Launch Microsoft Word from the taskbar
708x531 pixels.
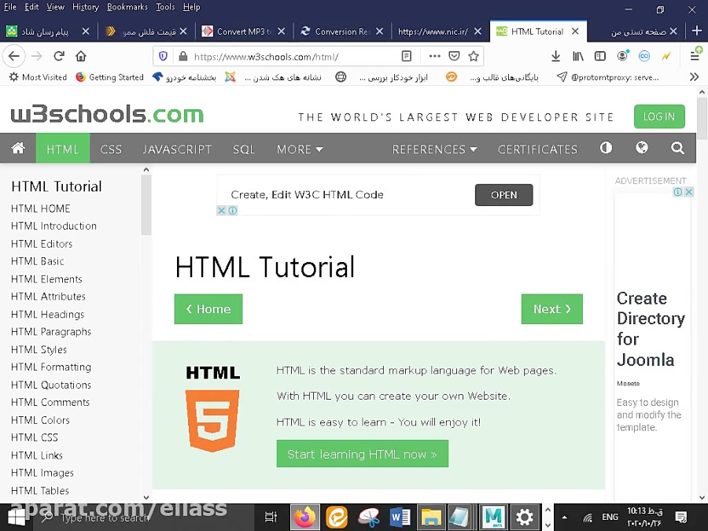pos(400,517)
